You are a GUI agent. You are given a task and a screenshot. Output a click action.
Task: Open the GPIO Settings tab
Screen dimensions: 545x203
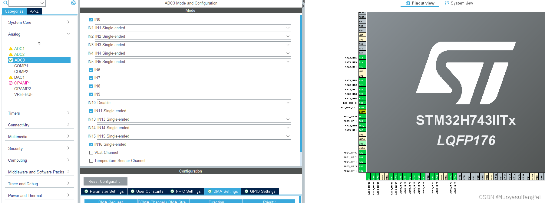260,191
